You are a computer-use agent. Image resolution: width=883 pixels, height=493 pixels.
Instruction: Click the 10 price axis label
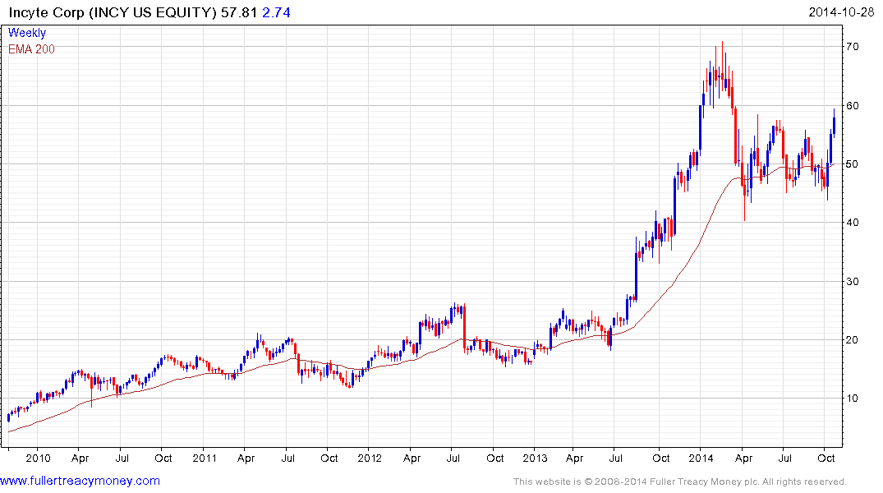click(852, 399)
